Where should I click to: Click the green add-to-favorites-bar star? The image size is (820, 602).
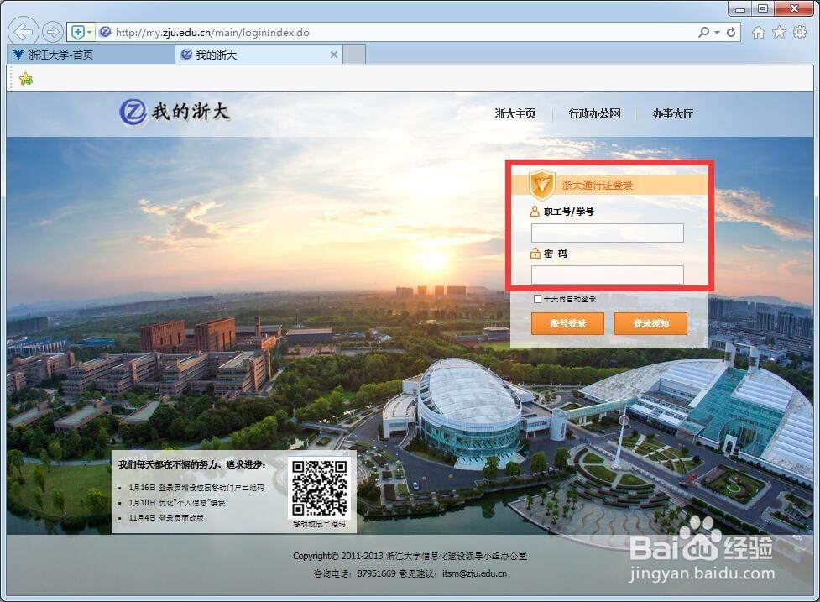[x=25, y=77]
